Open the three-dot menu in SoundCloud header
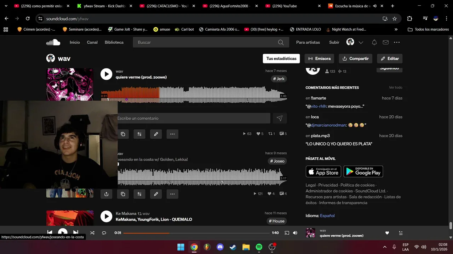453x254 pixels. pos(397,42)
